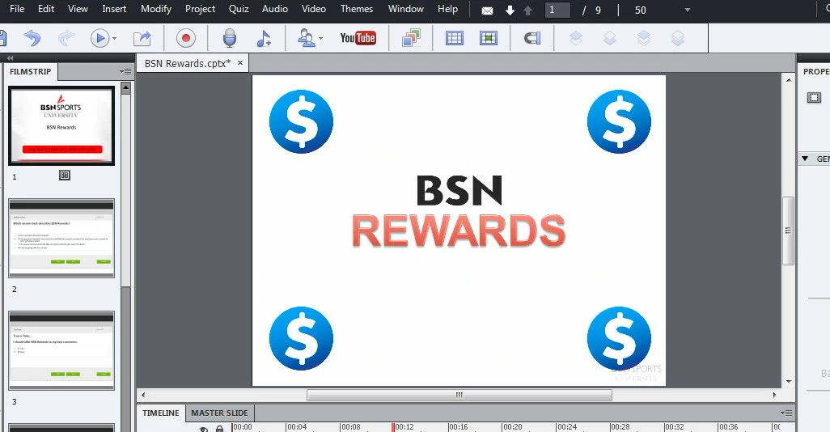Open the Help menu
Image resolution: width=830 pixels, height=432 pixels.
coord(447,9)
